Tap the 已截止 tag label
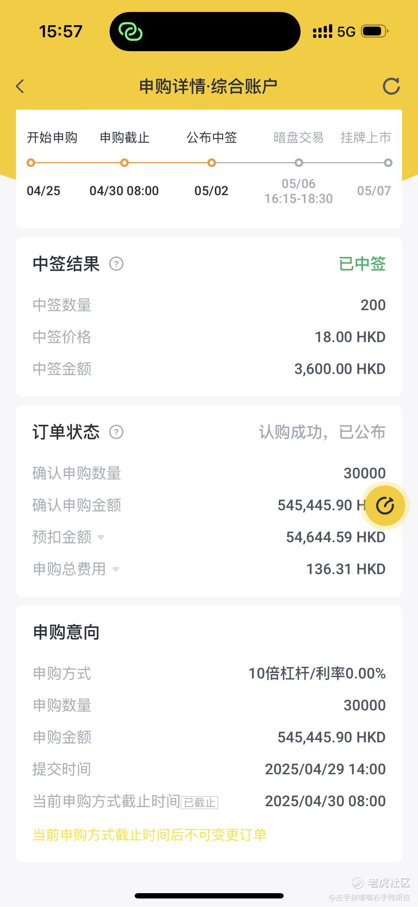 pyautogui.click(x=199, y=803)
